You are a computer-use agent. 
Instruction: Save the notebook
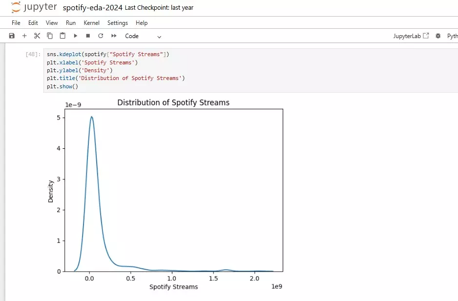tap(11, 36)
